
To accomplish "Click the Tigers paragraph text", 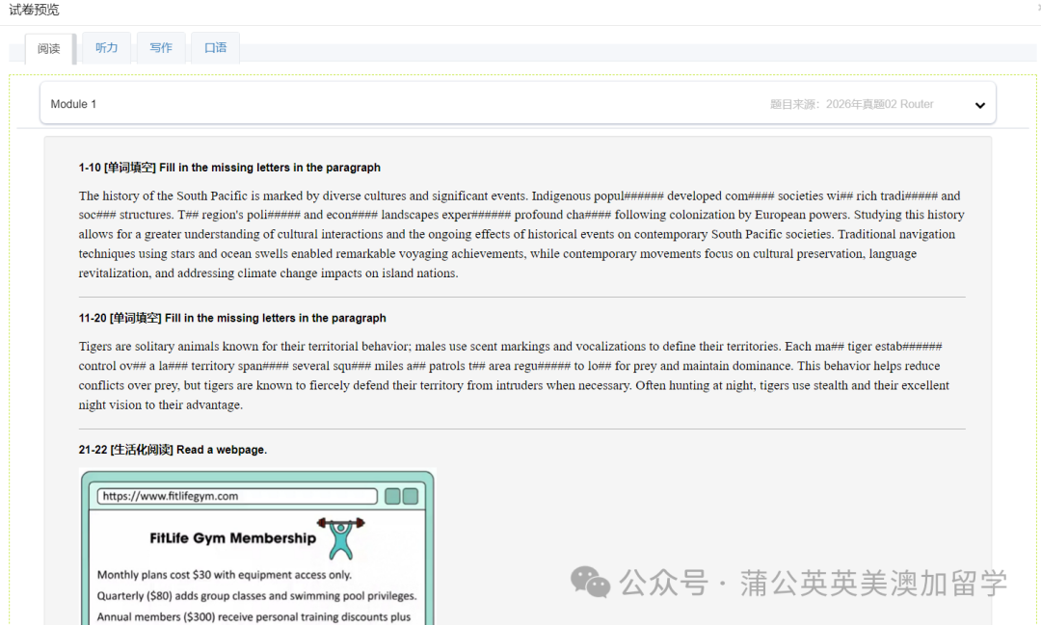I will click(x=514, y=376).
